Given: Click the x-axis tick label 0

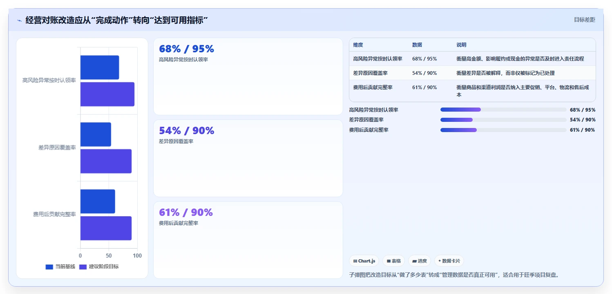Looking at the screenshot, I should click(x=80, y=256).
